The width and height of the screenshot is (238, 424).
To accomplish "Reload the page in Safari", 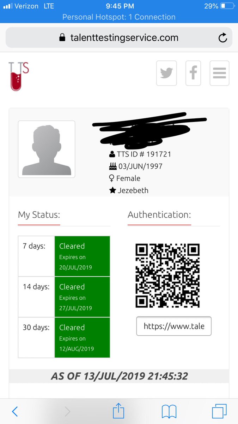I will click(222, 38).
